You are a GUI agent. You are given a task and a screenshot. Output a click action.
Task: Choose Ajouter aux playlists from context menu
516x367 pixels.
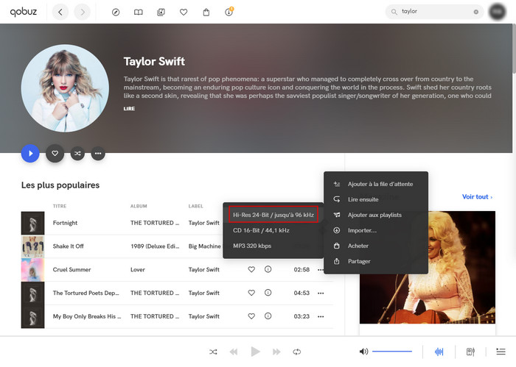pyautogui.click(x=374, y=215)
